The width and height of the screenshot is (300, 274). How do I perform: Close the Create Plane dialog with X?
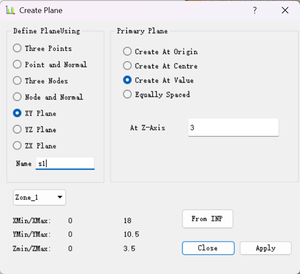[285, 10]
